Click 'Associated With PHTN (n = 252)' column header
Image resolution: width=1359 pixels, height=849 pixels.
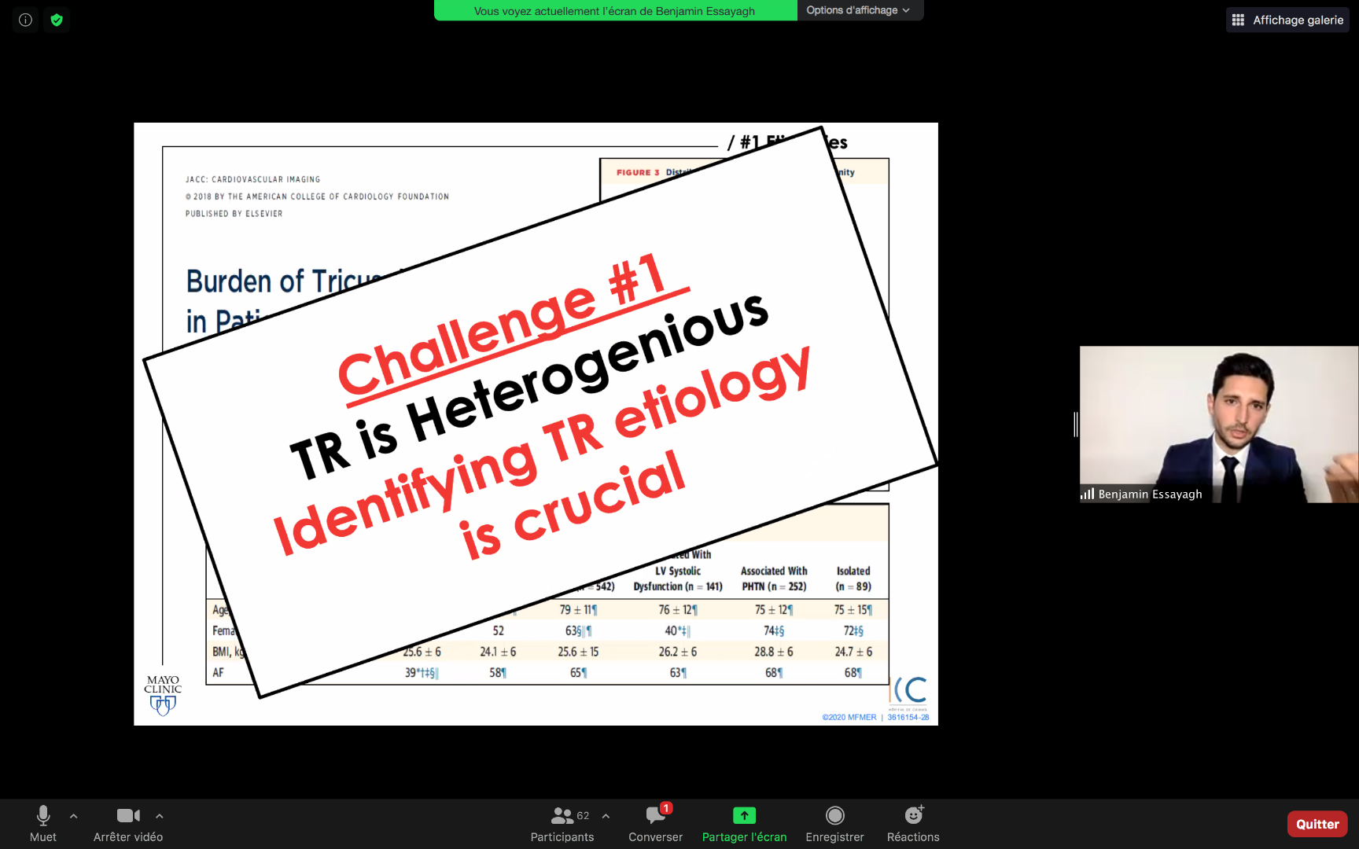point(774,579)
